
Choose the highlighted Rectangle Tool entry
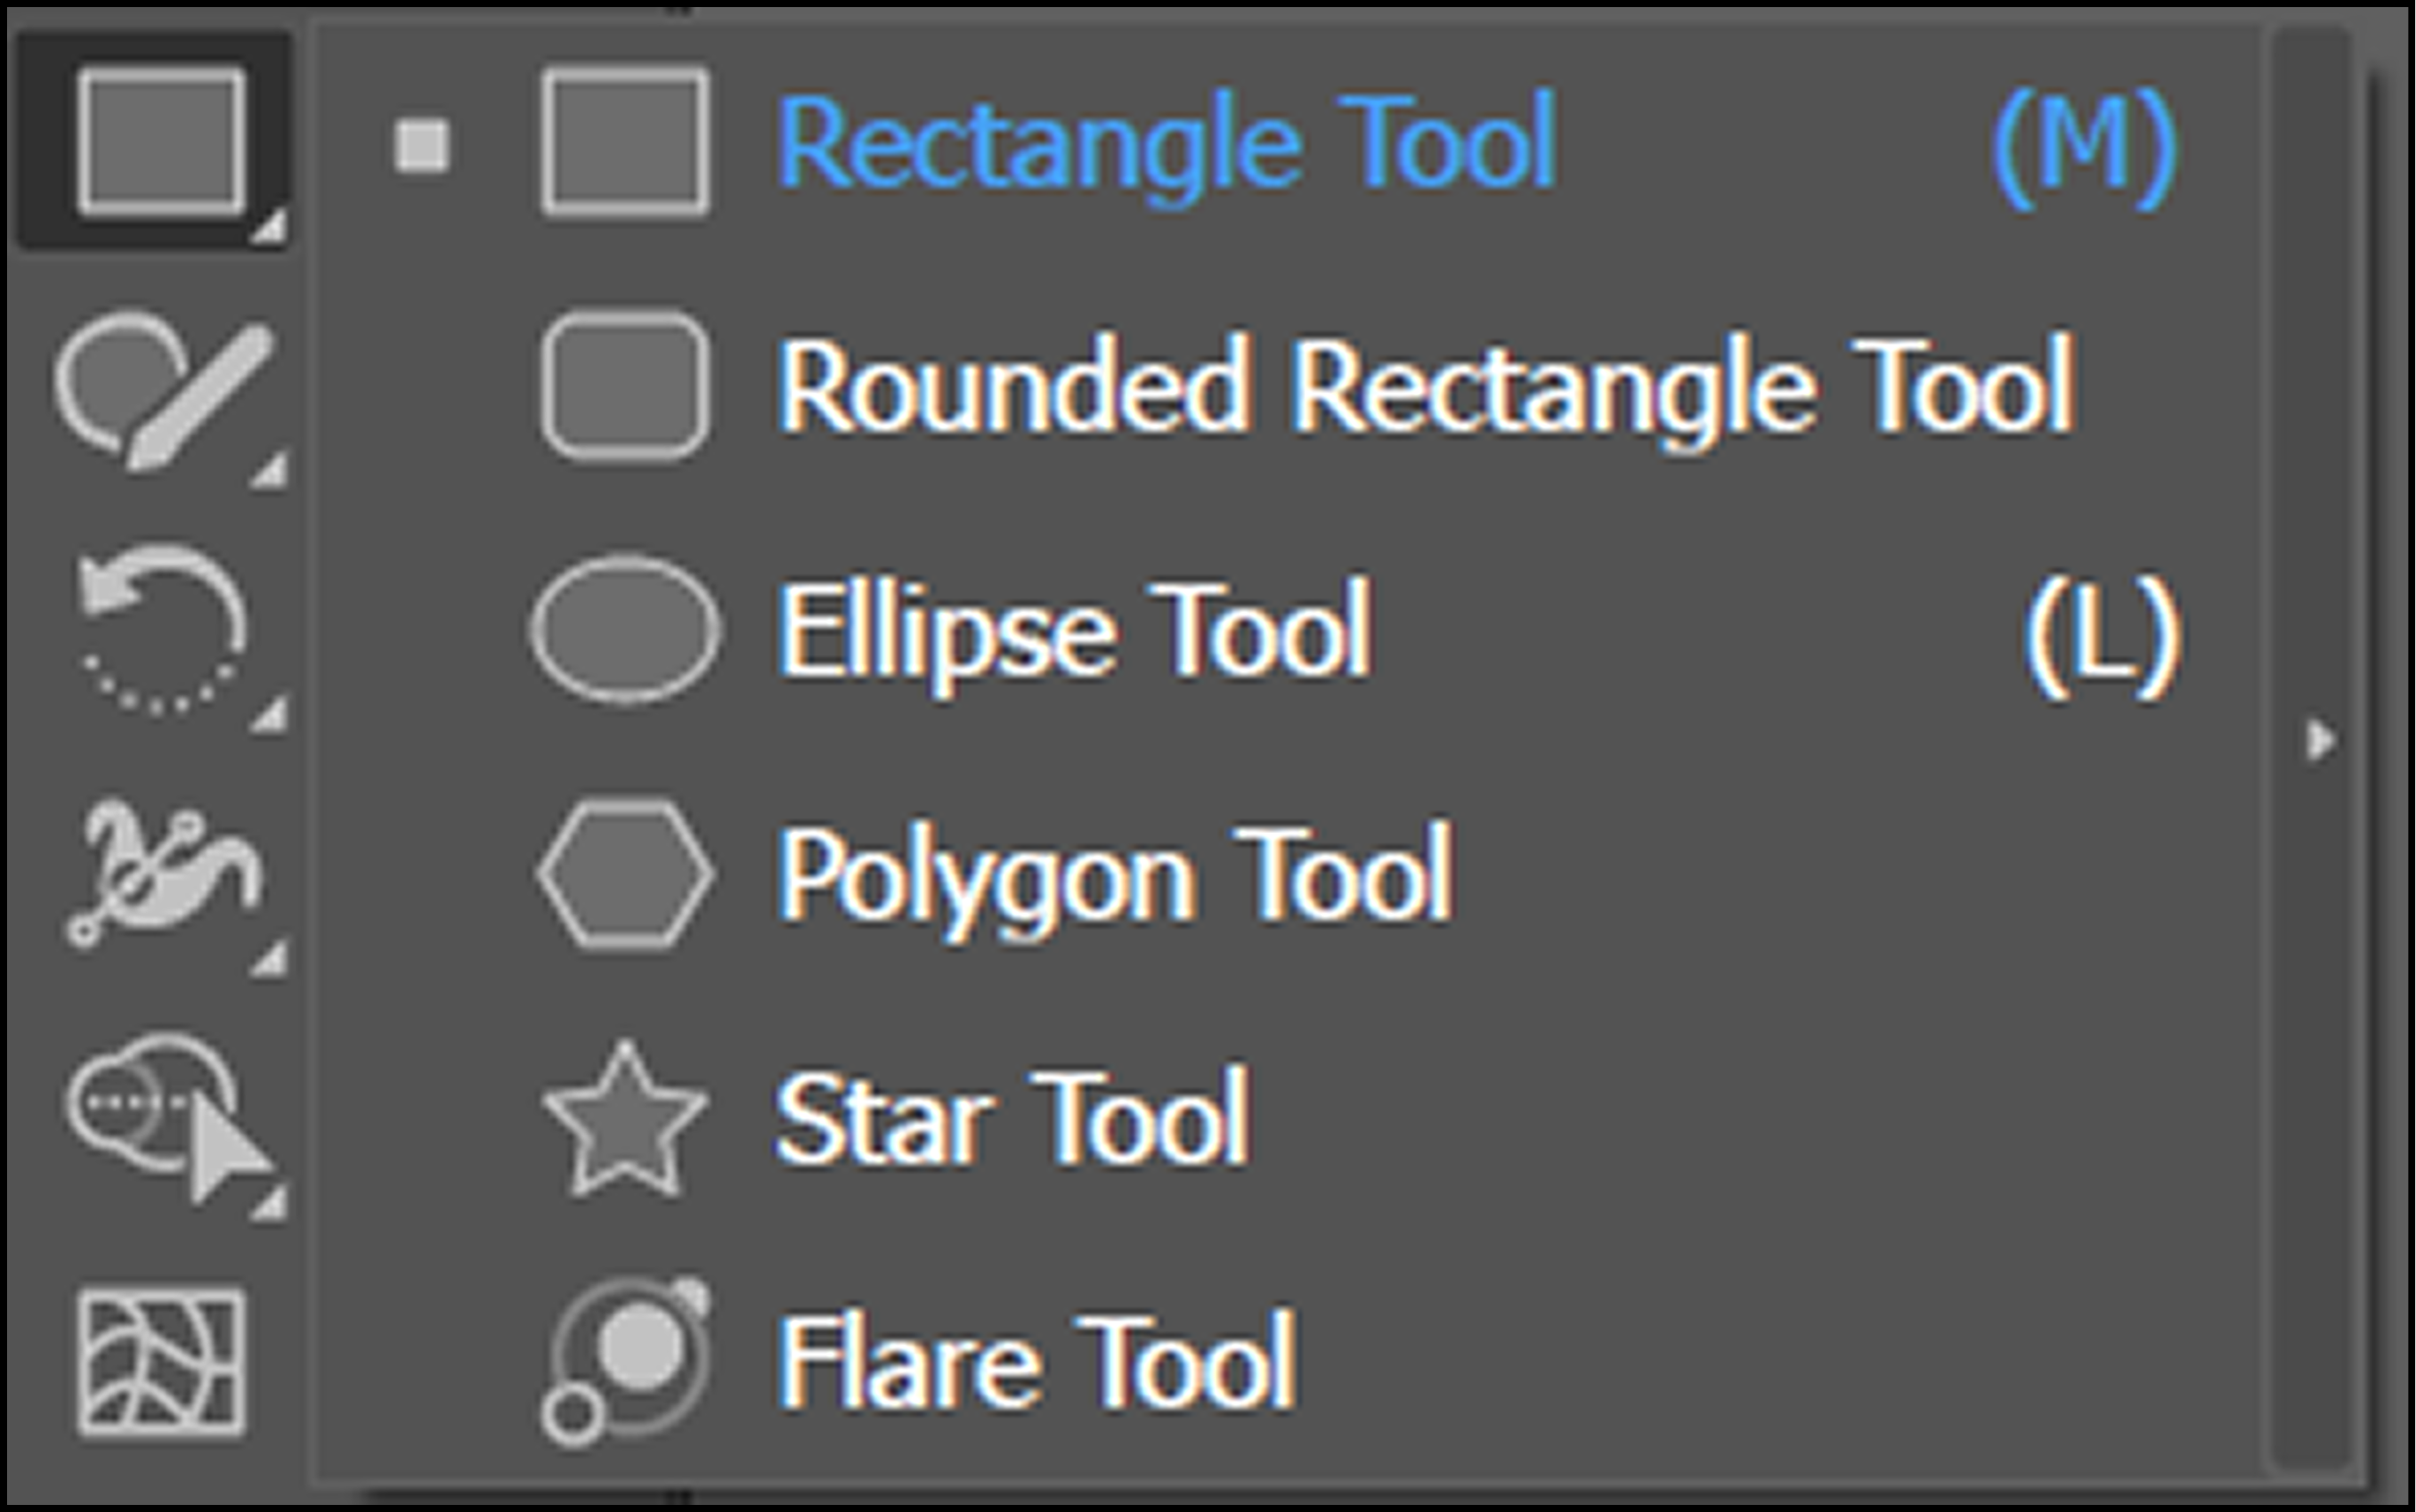1166,142
